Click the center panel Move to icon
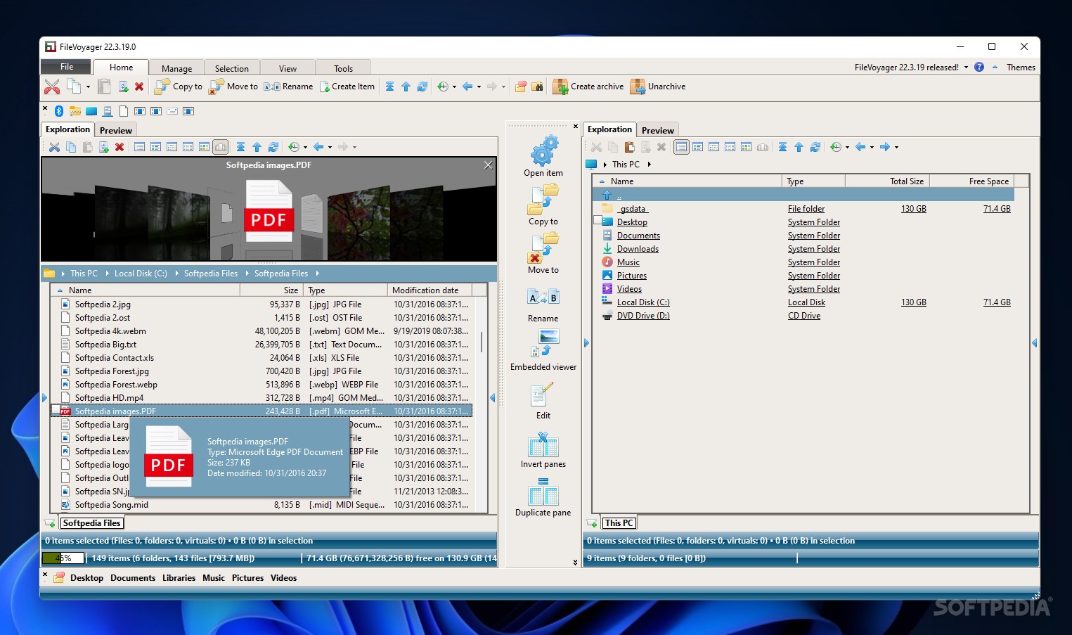This screenshot has height=635, width=1072. tap(543, 248)
